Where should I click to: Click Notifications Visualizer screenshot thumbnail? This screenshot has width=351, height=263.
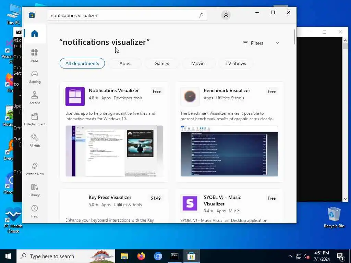pyautogui.click(x=114, y=151)
